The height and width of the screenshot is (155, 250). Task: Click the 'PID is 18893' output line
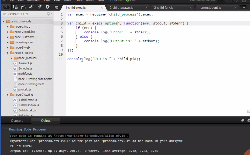click(20, 146)
